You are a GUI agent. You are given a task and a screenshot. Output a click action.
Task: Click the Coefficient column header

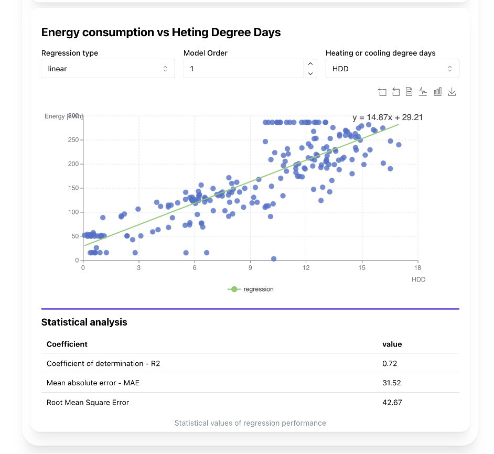click(67, 344)
